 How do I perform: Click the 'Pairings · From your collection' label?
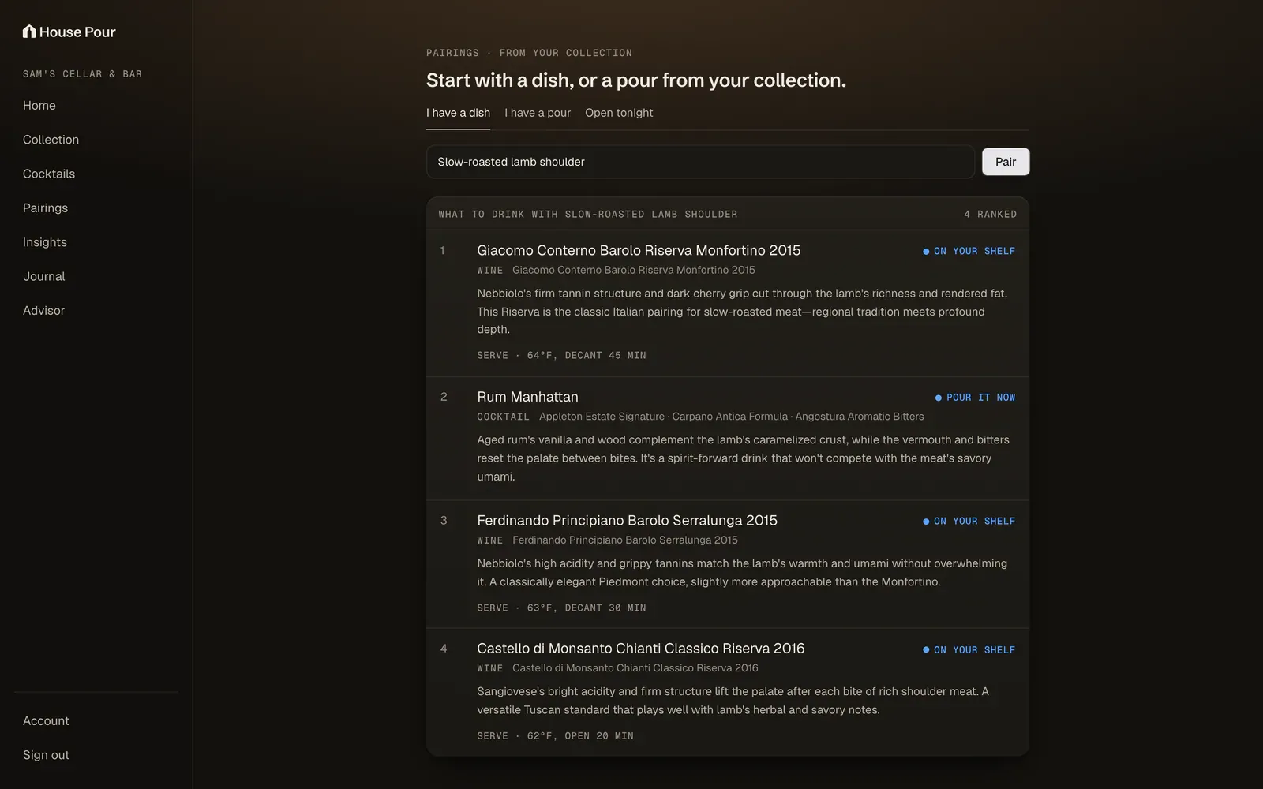(529, 53)
